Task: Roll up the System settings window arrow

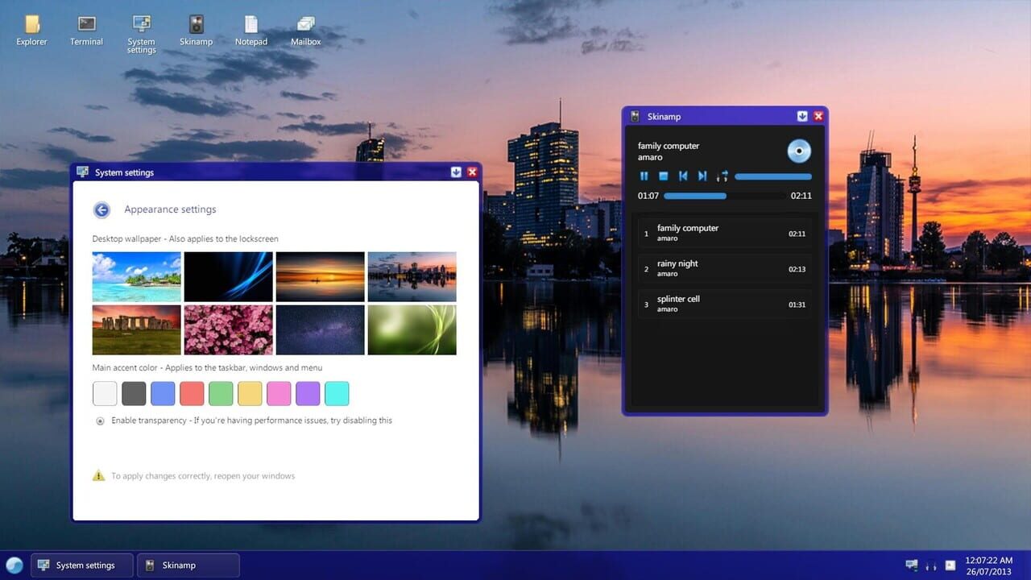Action: tap(457, 172)
